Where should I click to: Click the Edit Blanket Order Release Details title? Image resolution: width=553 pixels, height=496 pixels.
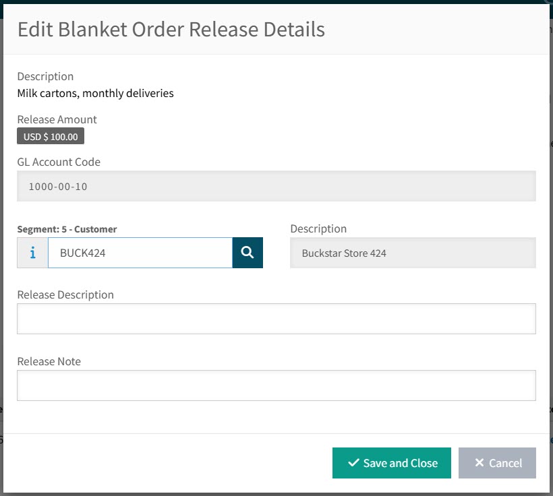click(x=171, y=29)
